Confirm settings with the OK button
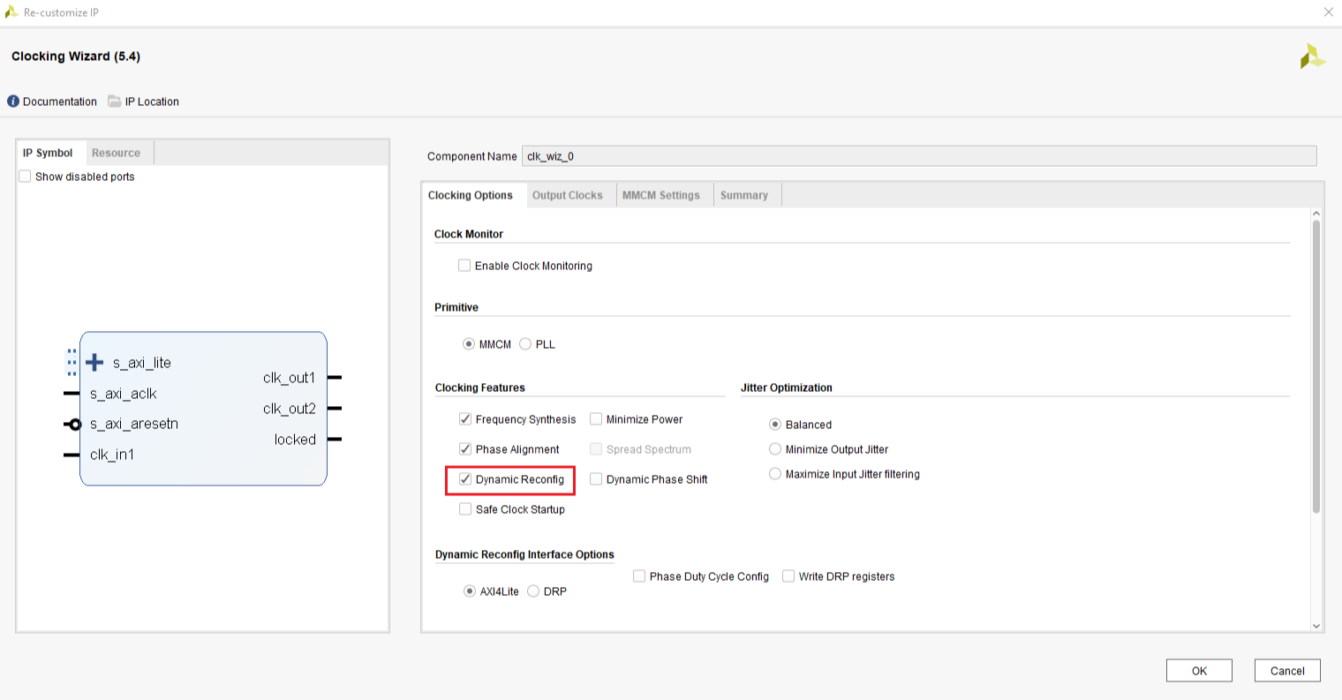1342x700 pixels. pos(1199,670)
